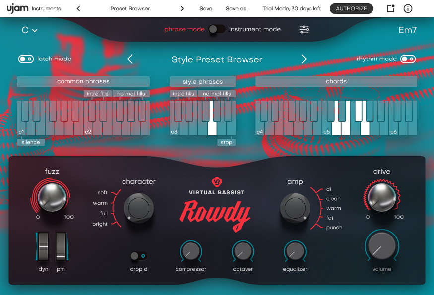The image size is (434, 295).
Task: Click the c1 key on the common phrases keyboard
Action: coord(21,129)
